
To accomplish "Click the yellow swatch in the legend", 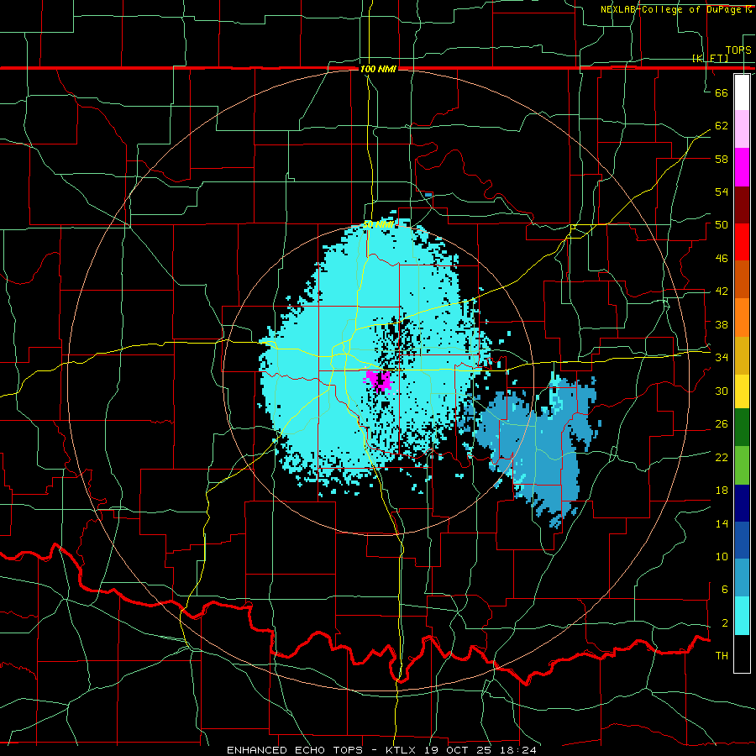I will (x=742, y=391).
